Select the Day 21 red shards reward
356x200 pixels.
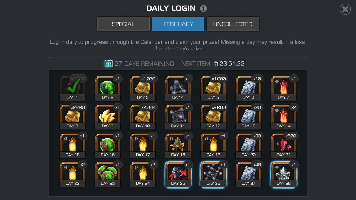(x=284, y=146)
